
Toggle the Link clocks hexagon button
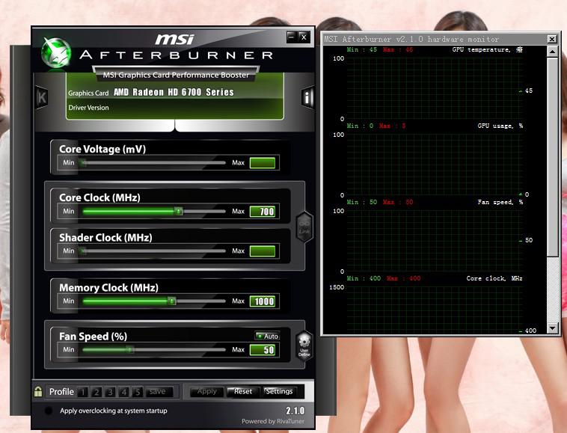(304, 227)
